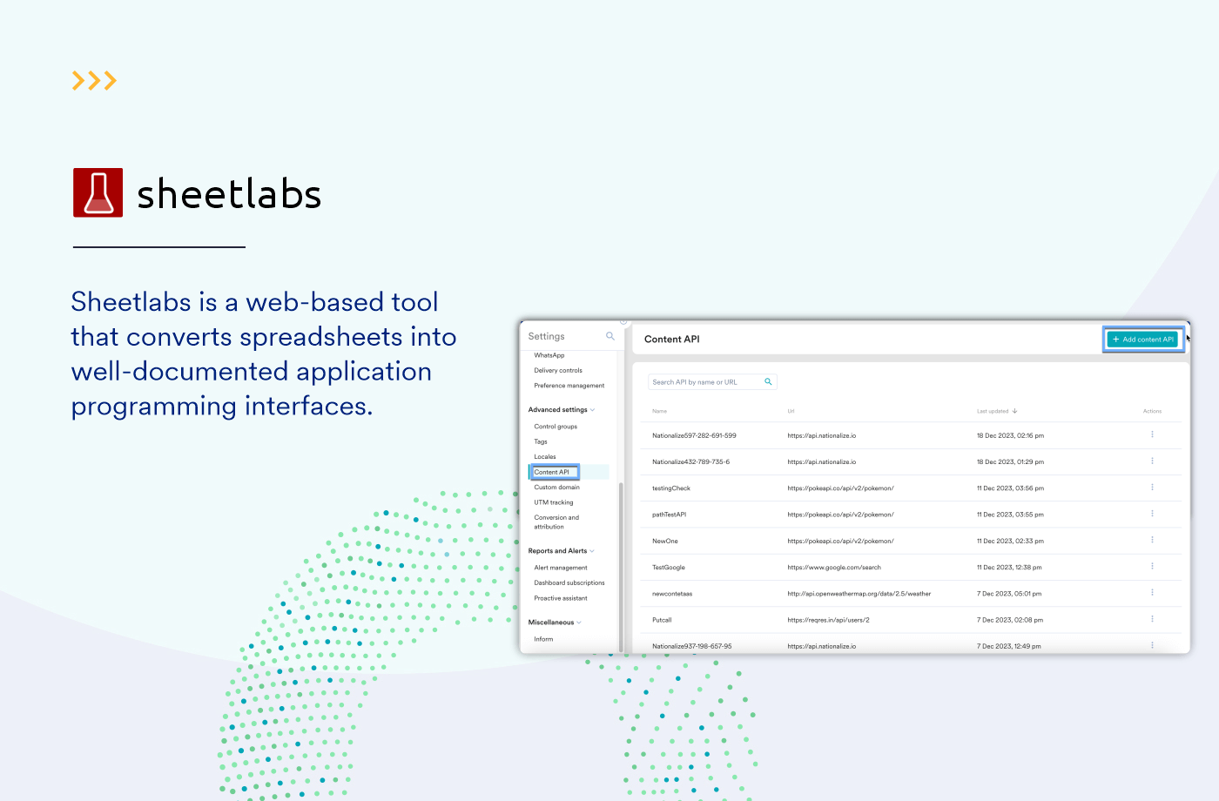Open the three-dot menu for testingCheck
Screen dimensions: 1219x801
(1152, 487)
